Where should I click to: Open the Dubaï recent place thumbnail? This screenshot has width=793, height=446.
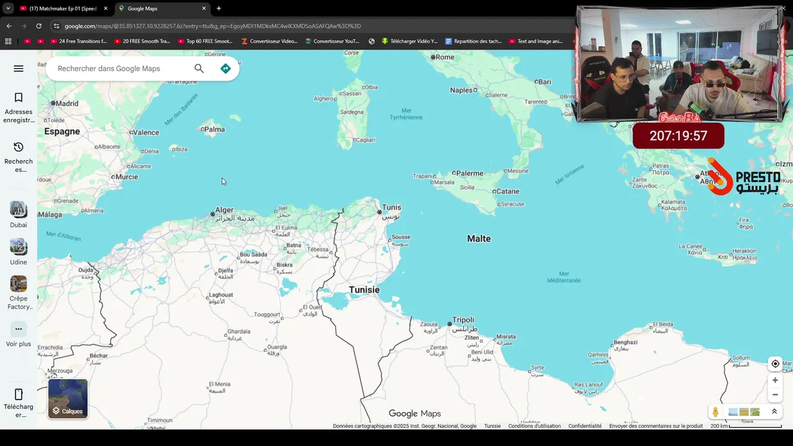click(x=19, y=209)
